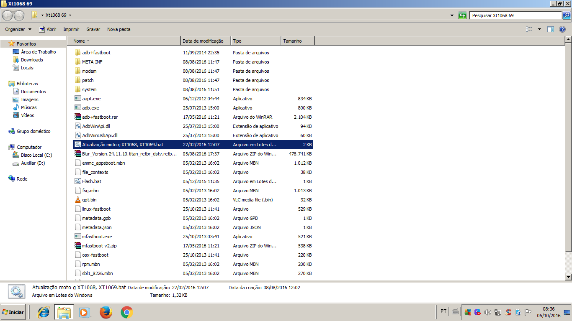Click Nova pasta to create folder

point(119,29)
